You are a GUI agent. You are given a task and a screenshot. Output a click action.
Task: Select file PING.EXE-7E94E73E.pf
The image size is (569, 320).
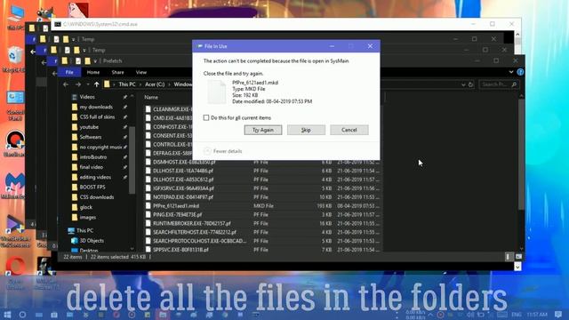tap(178, 214)
